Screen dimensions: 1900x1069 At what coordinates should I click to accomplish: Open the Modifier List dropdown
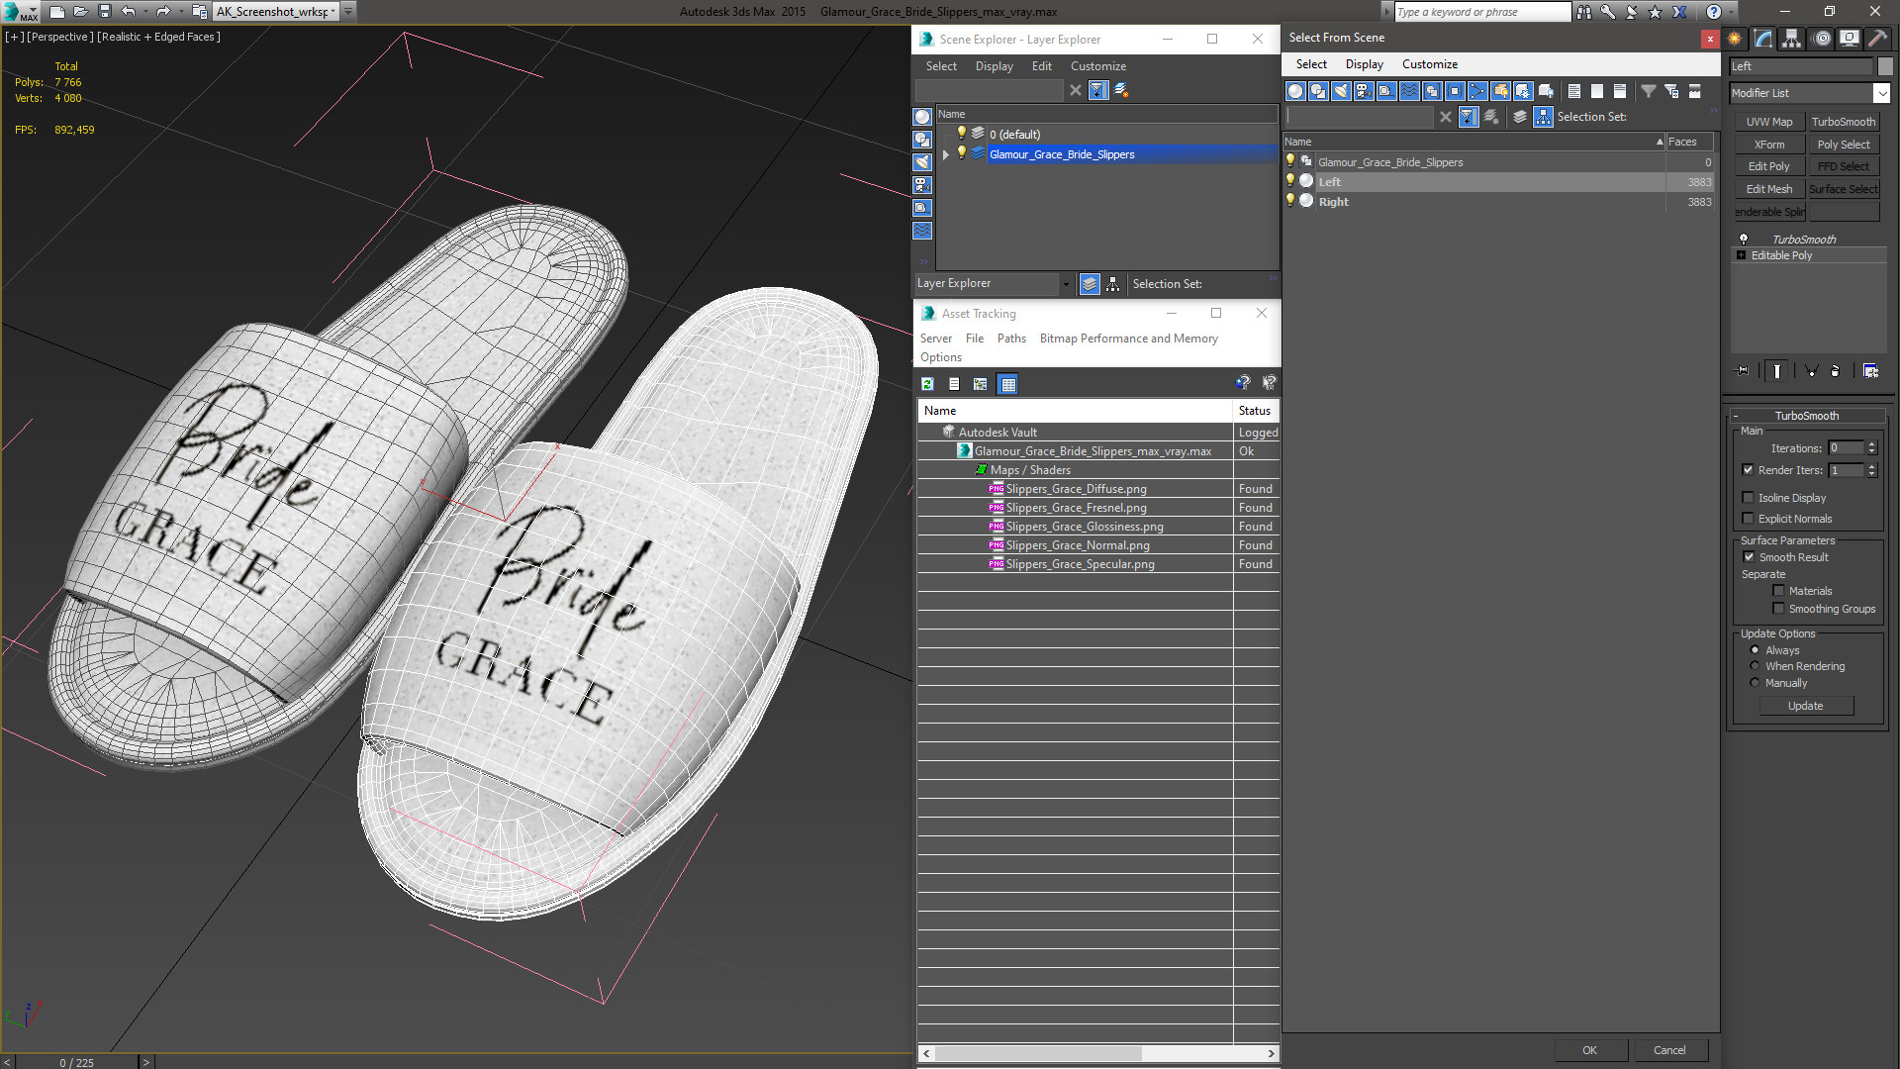pyautogui.click(x=1881, y=93)
